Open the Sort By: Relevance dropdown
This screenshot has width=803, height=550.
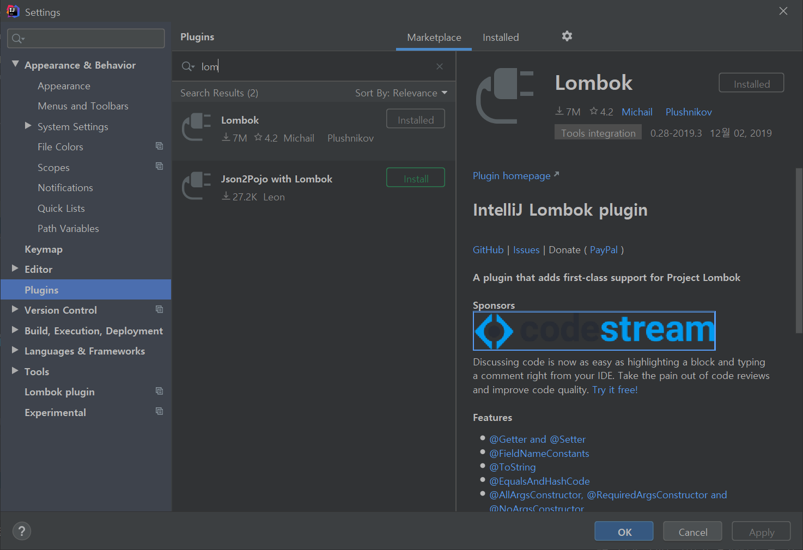tap(401, 93)
